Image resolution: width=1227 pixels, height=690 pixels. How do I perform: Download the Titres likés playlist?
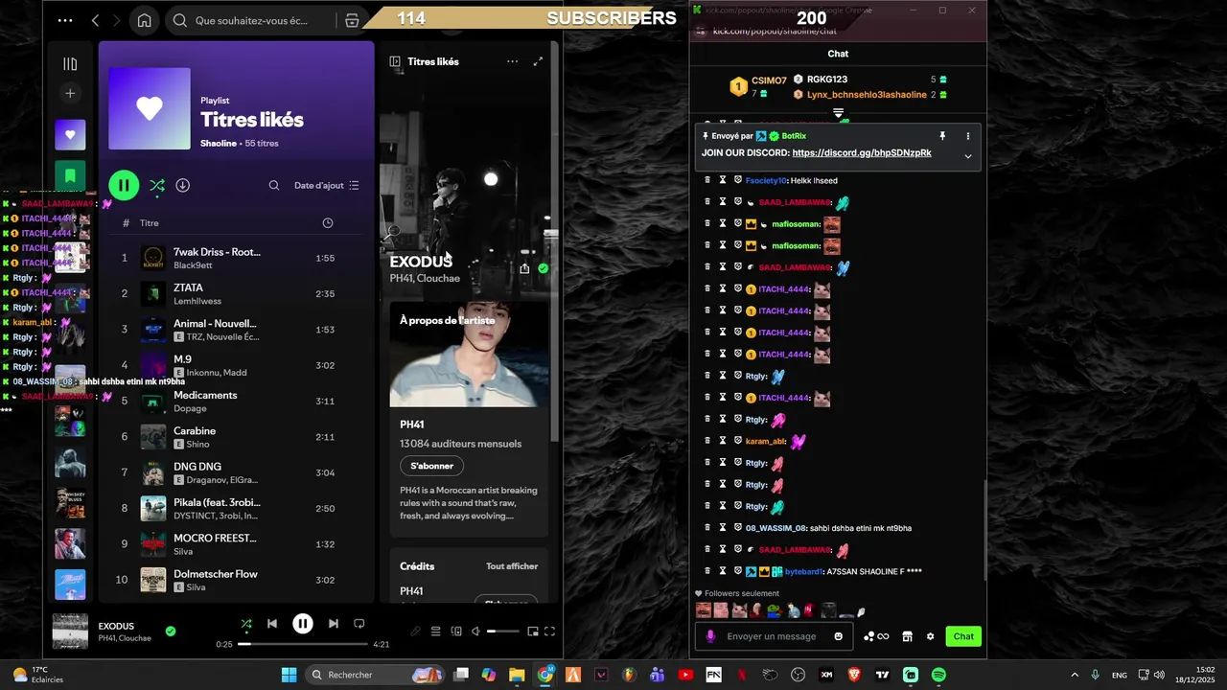tap(182, 185)
